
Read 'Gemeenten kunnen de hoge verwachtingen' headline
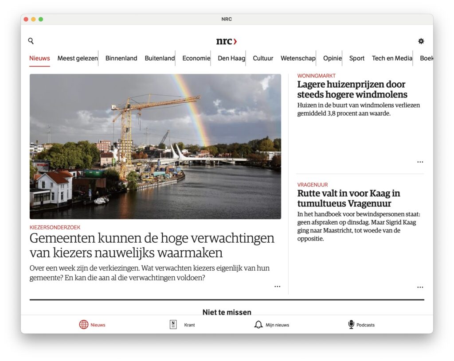point(152,245)
